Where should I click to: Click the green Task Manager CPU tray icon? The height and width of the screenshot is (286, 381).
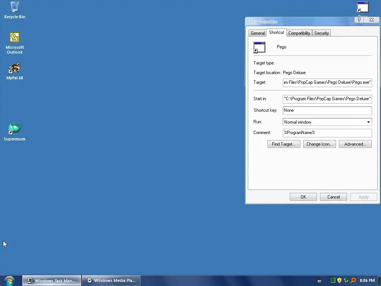[333, 280]
